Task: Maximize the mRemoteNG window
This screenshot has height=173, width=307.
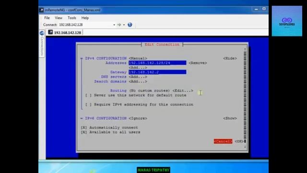Action: pyautogui.click(x=264, y=9)
